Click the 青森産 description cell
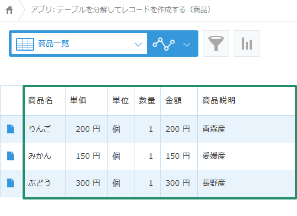Viewport: 297px width, 216px height. [x=246, y=129]
